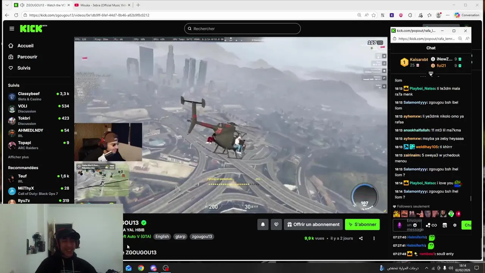This screenshot has height=273, width=485.
Task: Click zoom icon in popout address bar
Action: tap(460, 39)
